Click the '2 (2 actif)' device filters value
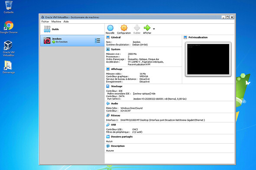Image resolution: width=256 pixels, height=170 pixels. (x=137, y=132)
